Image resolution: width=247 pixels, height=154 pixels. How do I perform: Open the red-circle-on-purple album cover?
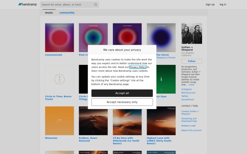(x=127, y=34)
